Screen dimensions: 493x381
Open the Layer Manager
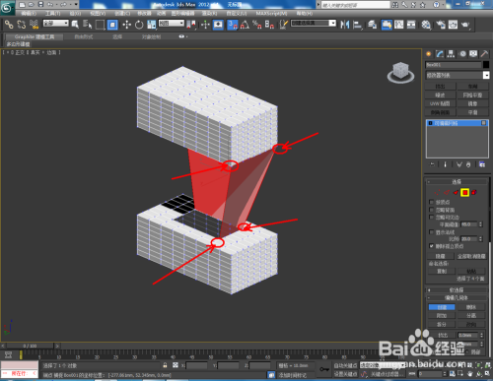[372, 25]
